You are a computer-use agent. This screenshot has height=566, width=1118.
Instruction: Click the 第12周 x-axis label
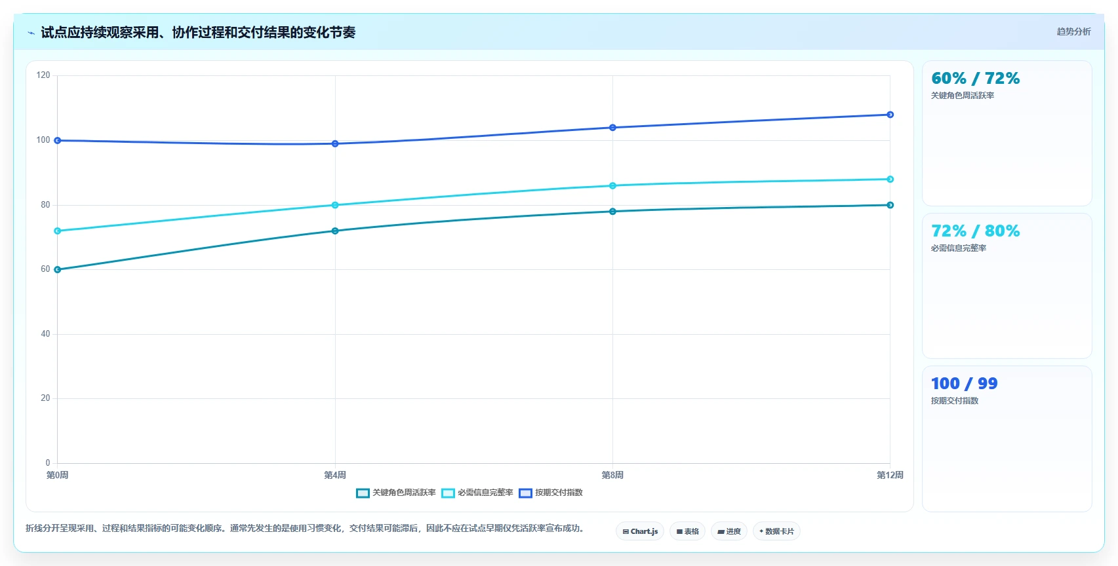pyautogui.click(x=890, y=476)
